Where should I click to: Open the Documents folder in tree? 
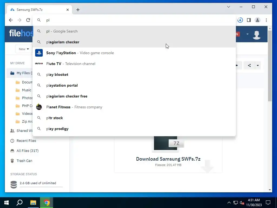[24, 82]
